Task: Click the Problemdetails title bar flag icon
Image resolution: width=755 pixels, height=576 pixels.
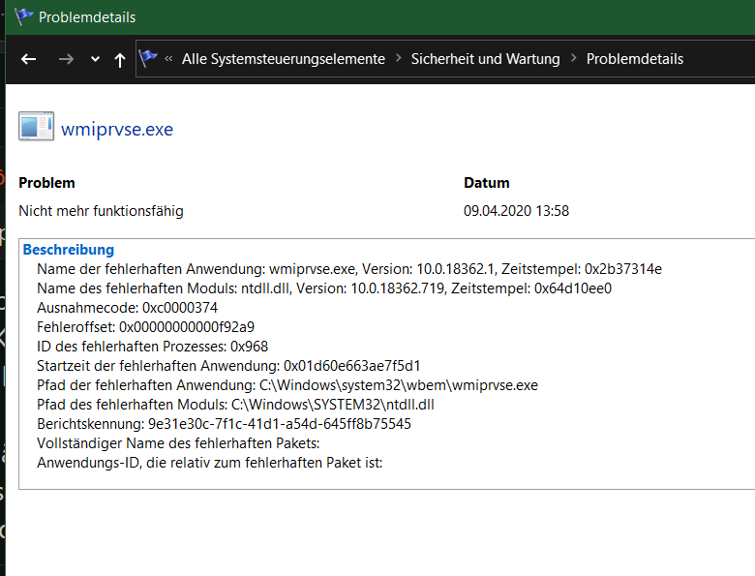Action: (23, 16)
